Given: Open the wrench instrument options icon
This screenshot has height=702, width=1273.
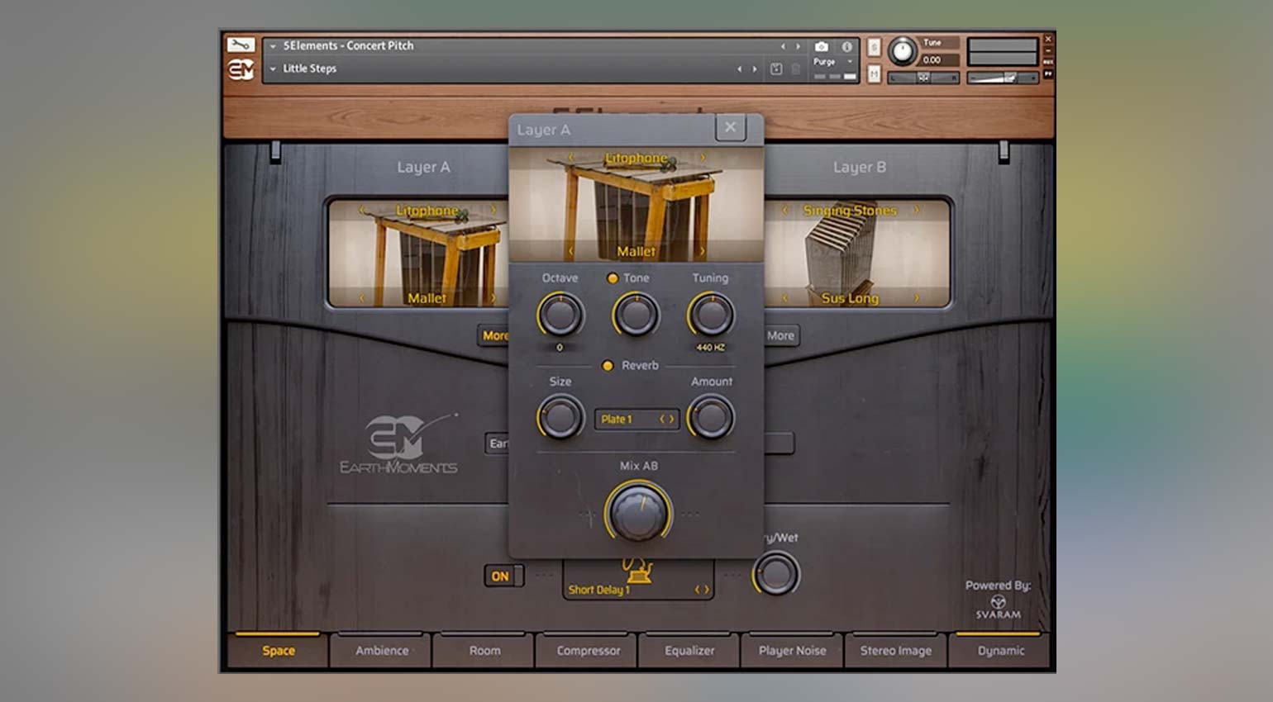Looking at the screenshot, I should [241, 45].
